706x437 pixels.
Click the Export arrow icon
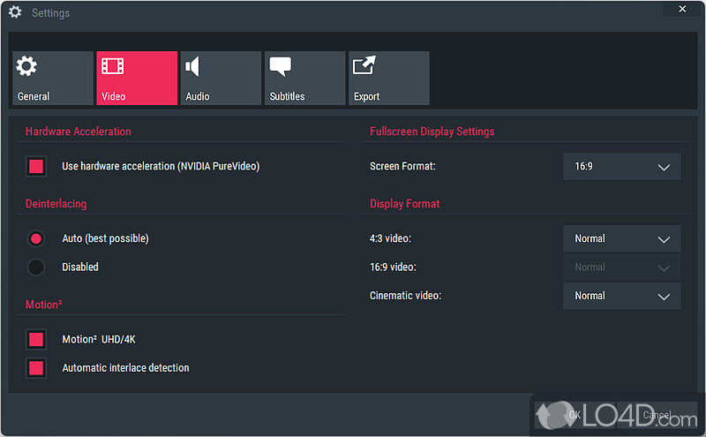click(364, 65)
